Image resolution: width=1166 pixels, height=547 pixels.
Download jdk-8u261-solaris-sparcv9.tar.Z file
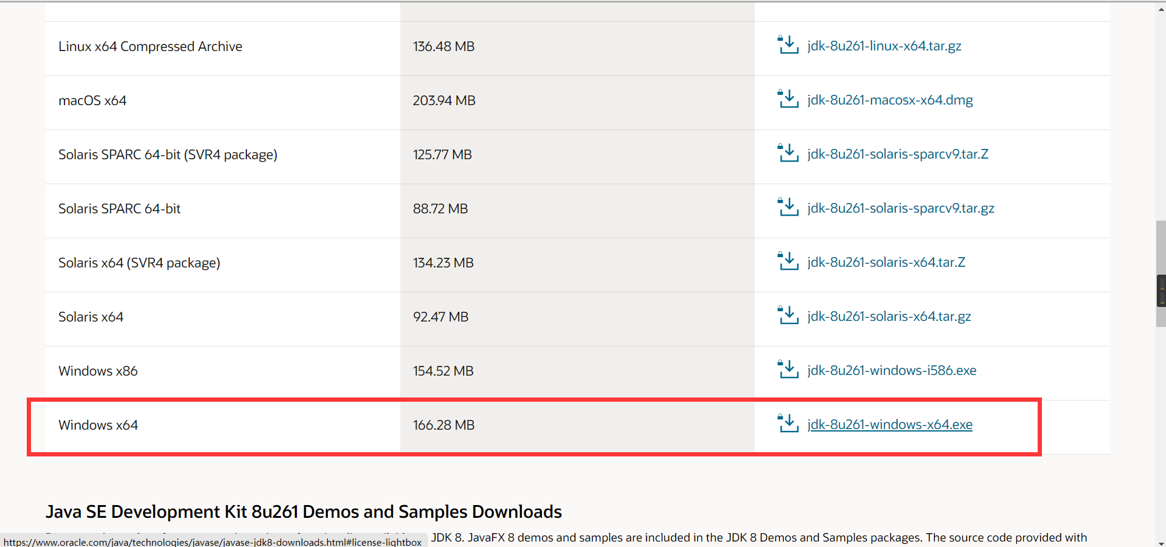[898, 154]
